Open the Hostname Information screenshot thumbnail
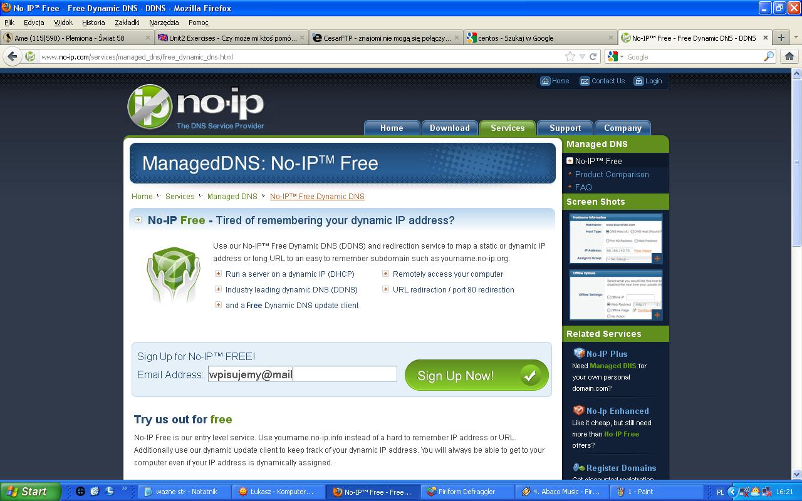Image resolution: width=802 pixels, height=501 pixels. 616,239
